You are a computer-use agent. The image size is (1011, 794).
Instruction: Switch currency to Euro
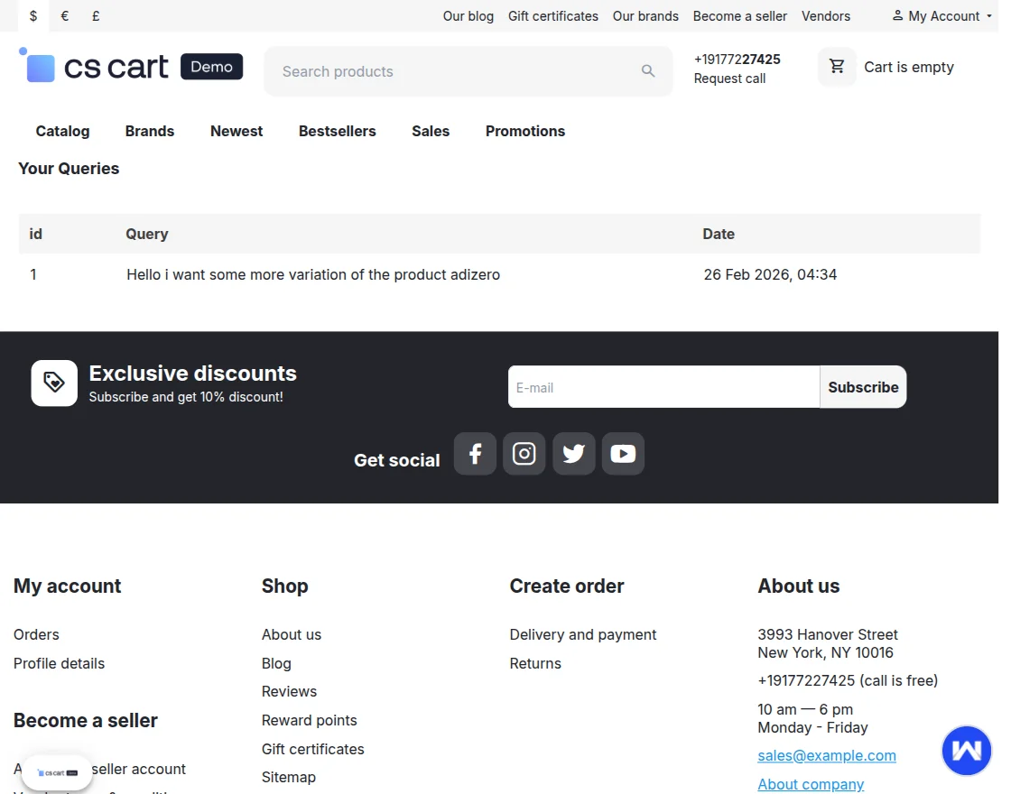click(x=65, y=16)
